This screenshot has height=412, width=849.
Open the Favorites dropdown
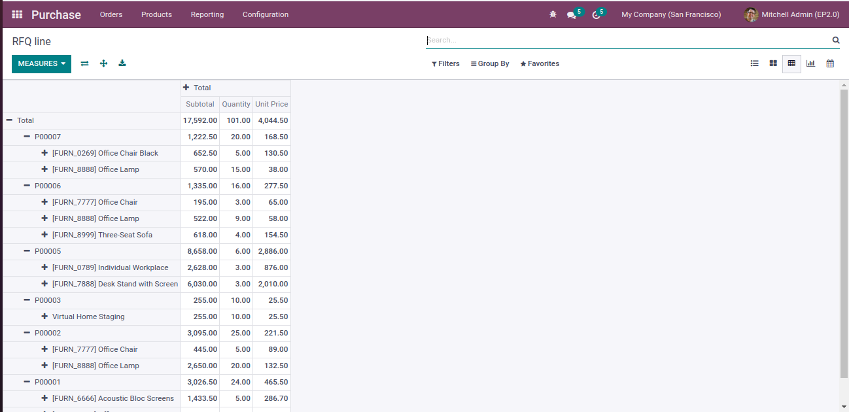540,63
